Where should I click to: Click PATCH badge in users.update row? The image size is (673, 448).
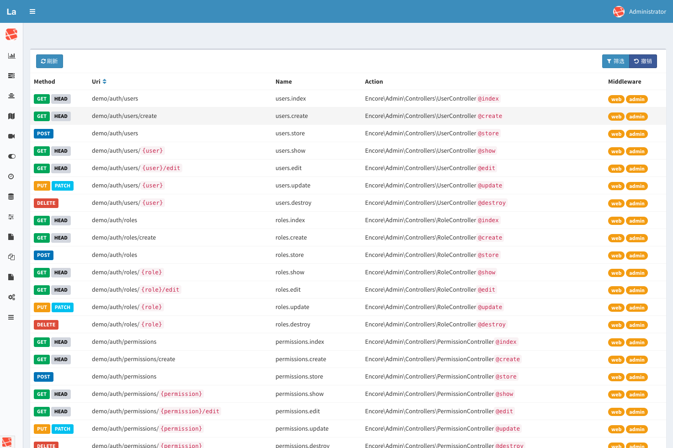tap(63, 186)
